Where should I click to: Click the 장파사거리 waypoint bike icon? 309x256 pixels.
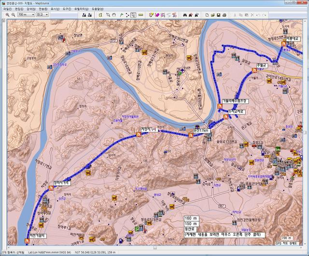pos(51,188)
